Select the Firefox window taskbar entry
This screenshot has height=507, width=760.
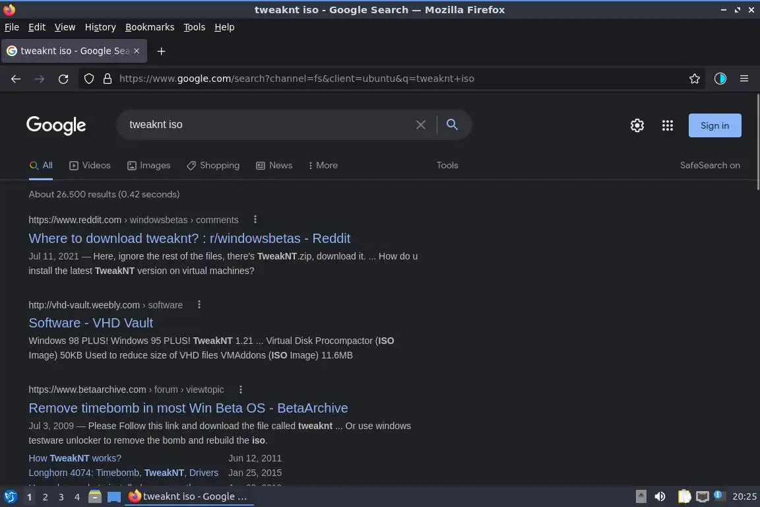click(x=189, y=497)
